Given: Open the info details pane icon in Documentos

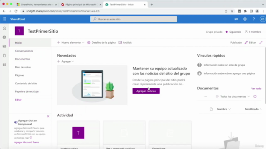Looking at the screenshot, I should click(x=255, y=96).
